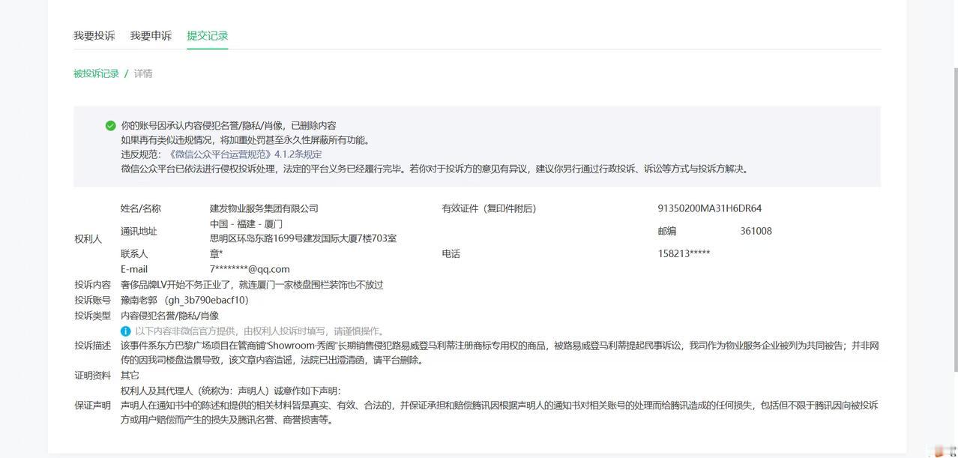The image size is (958, 458).
Task: Click the warning line 如果再有类似违规情况
Action: (x=246, y=140)
